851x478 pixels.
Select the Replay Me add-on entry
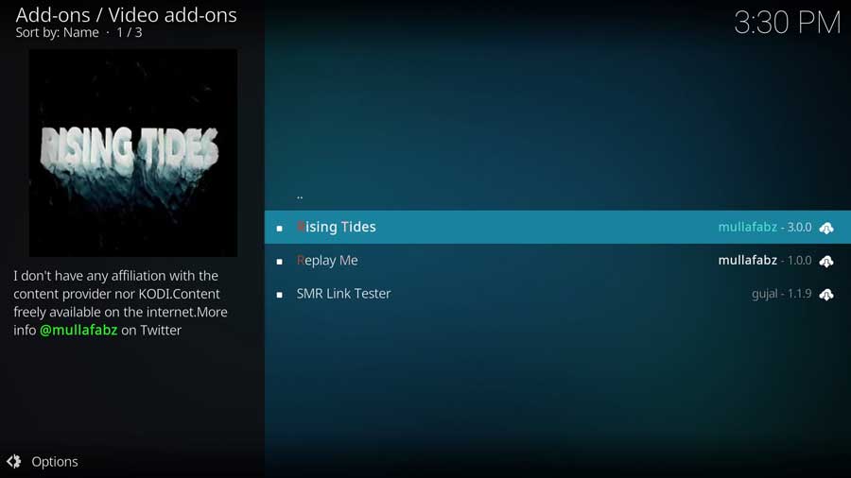557,261
